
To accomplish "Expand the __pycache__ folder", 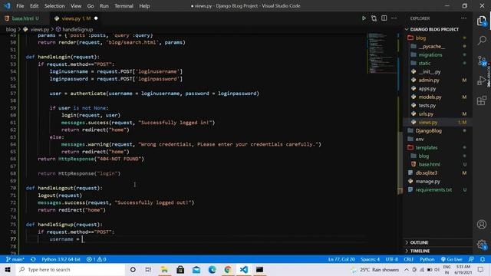I will click(431, 46).
